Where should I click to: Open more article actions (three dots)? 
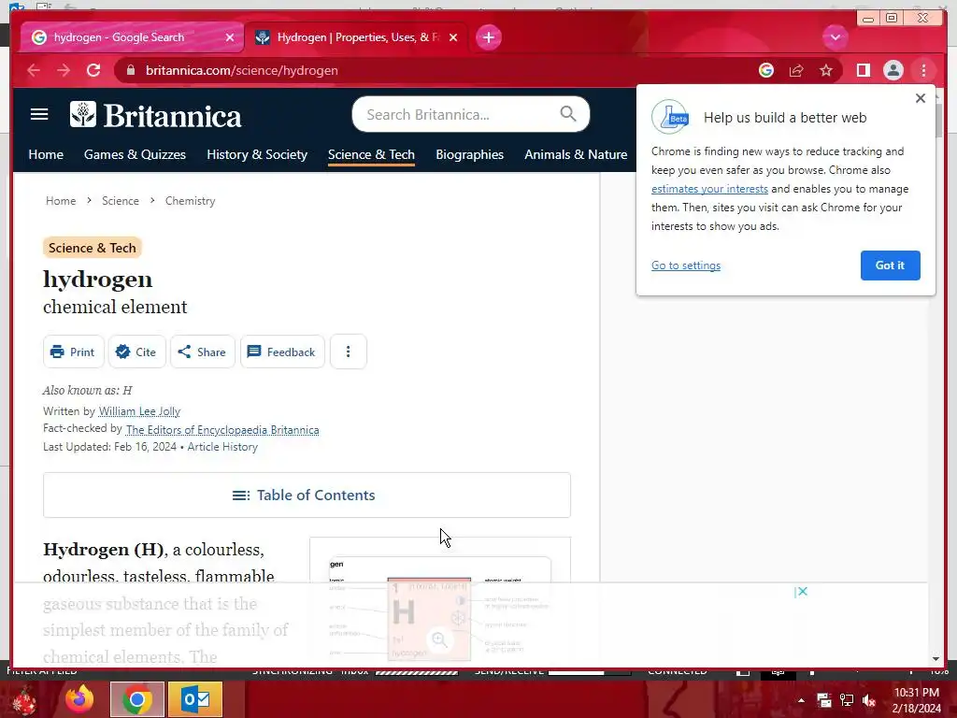click(x=348, y=352)
